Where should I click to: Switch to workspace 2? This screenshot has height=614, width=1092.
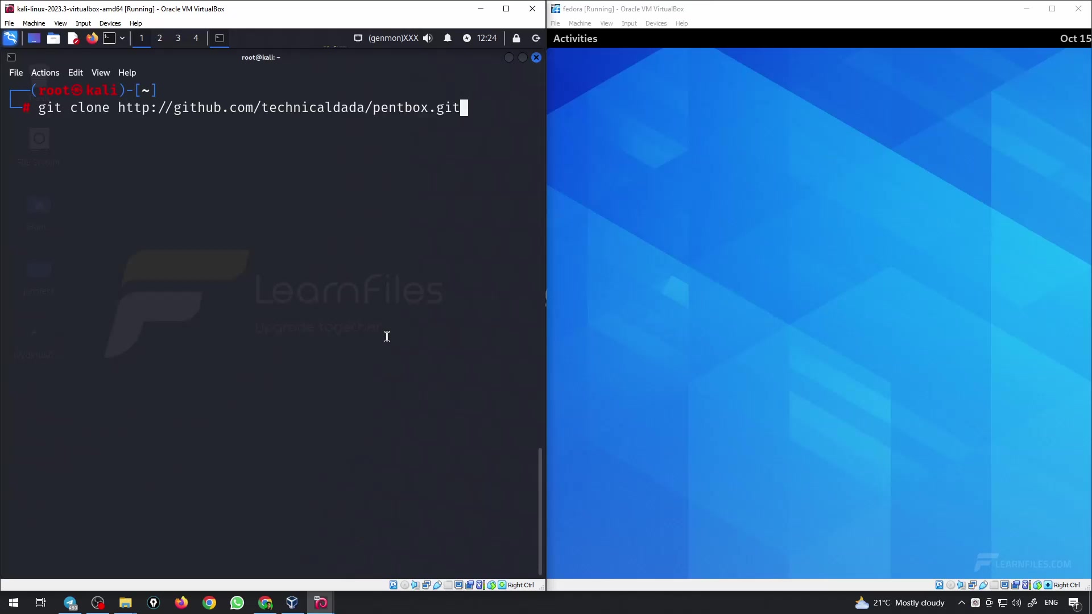click(160, 38)
